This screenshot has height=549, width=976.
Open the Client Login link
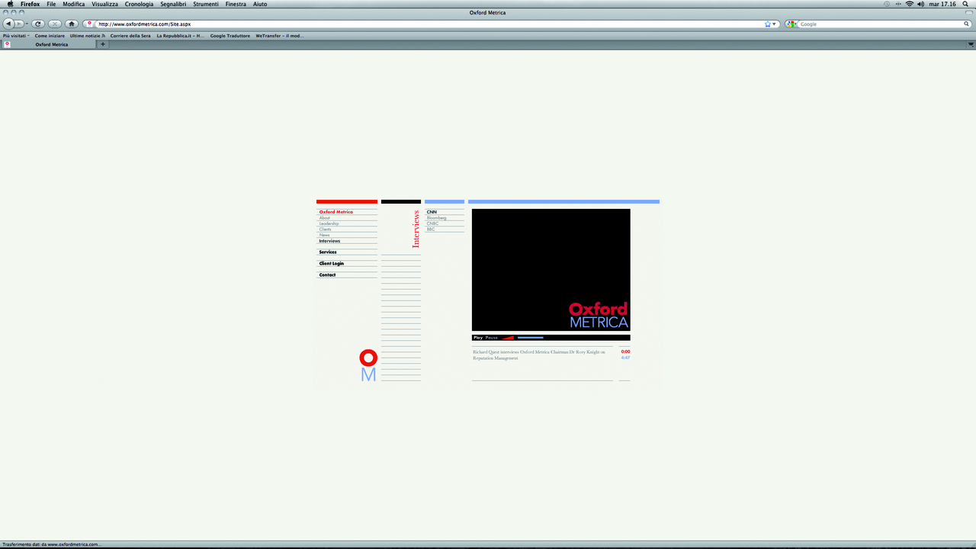pyautogui.click(x=332, y=264)
